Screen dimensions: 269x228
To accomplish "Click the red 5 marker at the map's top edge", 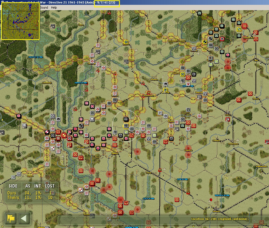I will (109, 13).
